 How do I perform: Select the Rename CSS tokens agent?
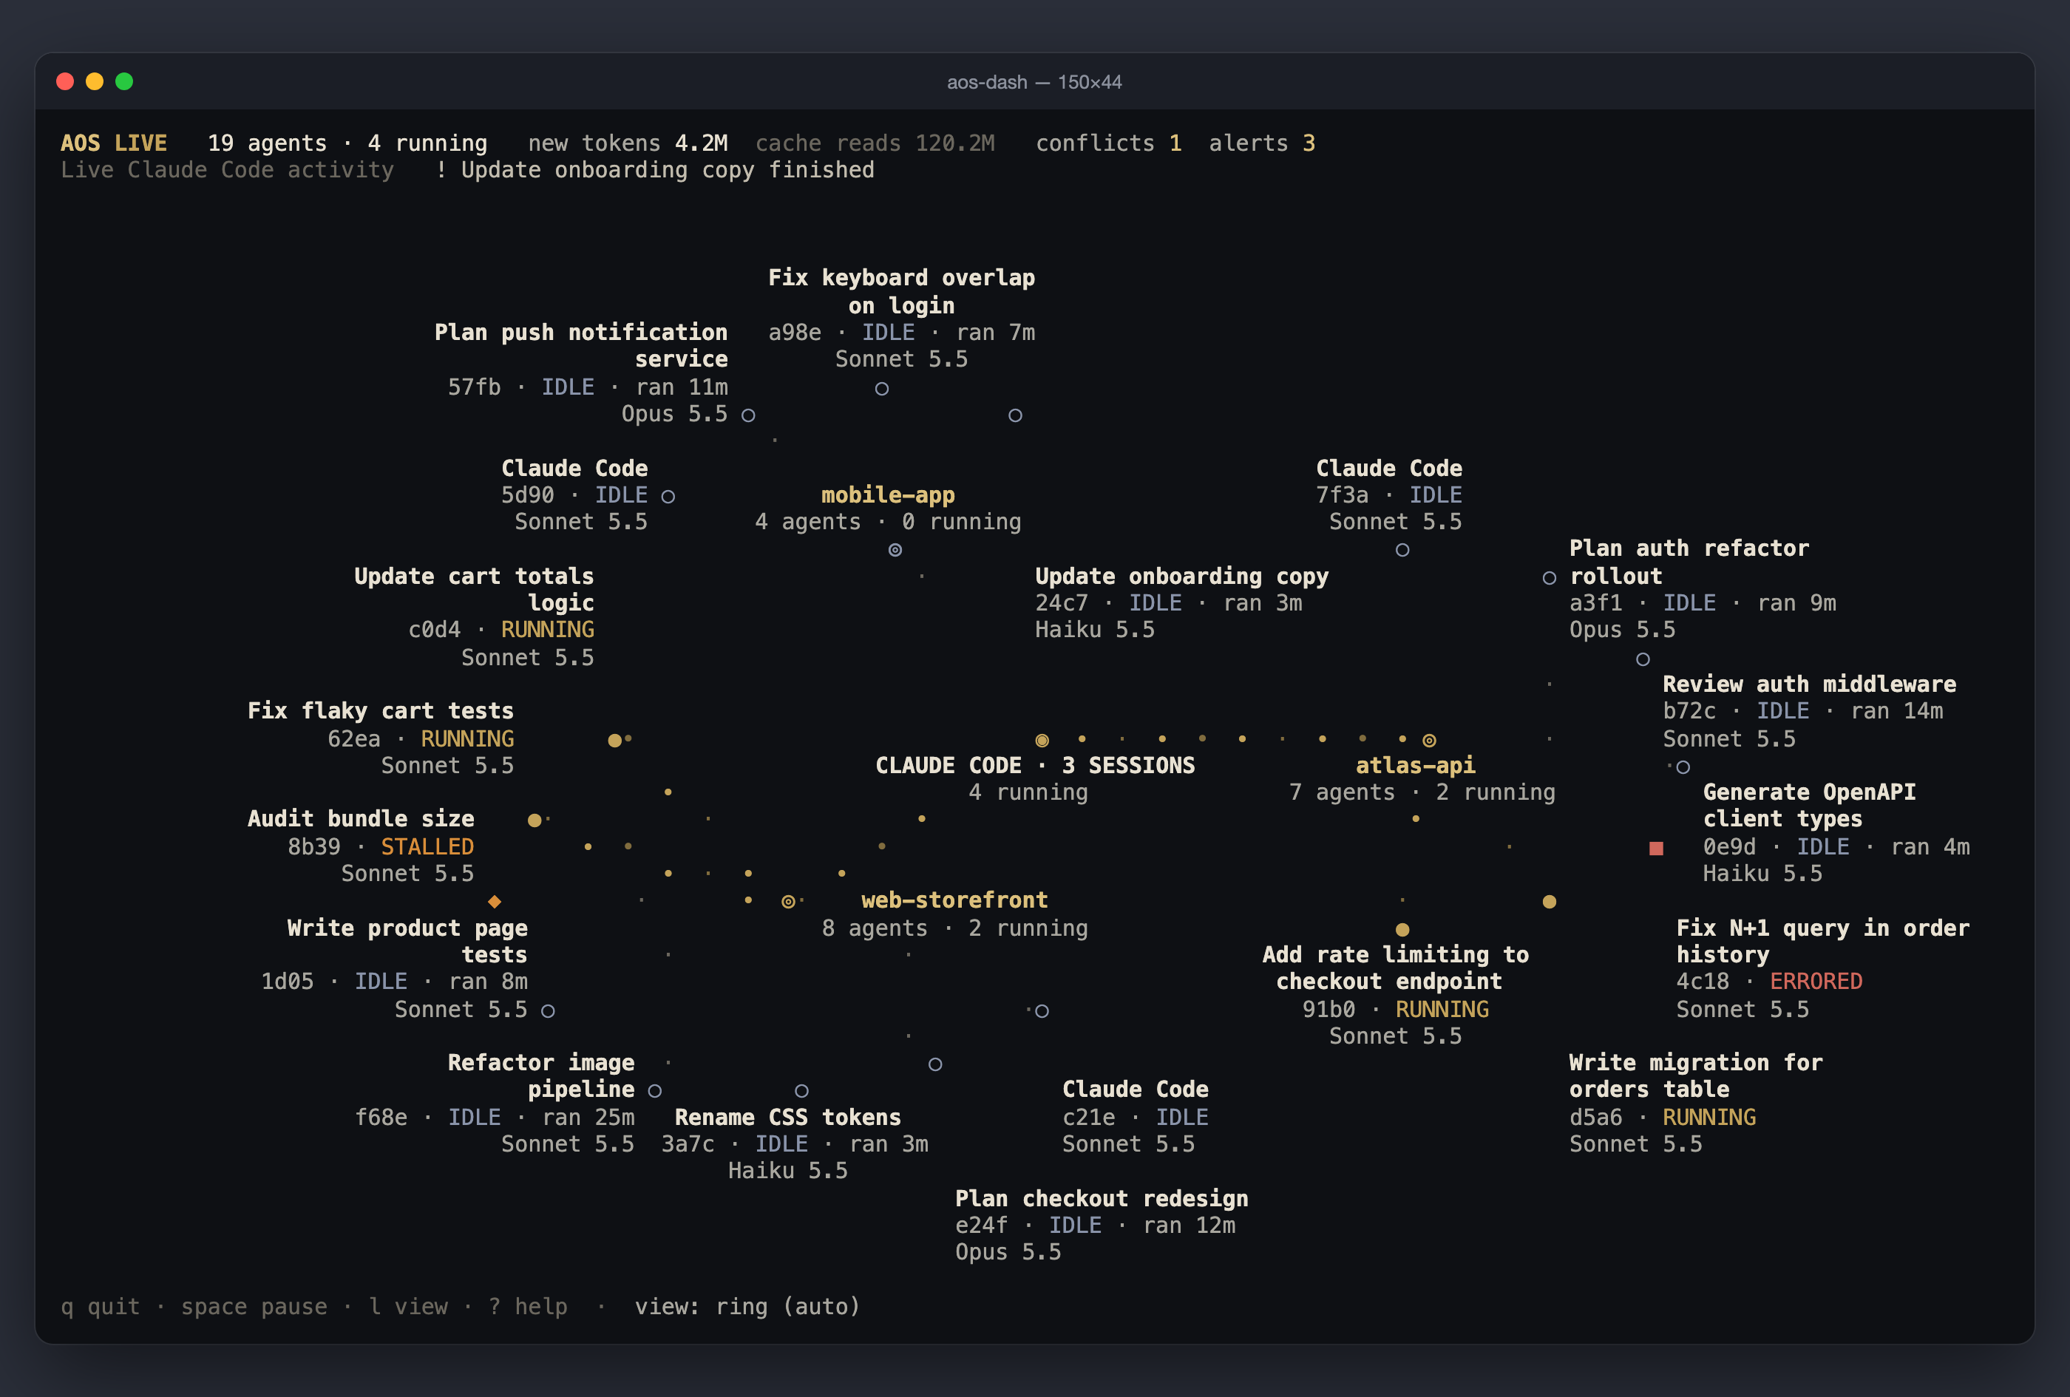(787, 1117)
